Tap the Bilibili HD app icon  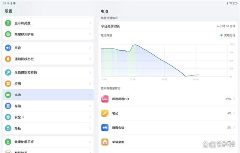click(x=105, y=99)
